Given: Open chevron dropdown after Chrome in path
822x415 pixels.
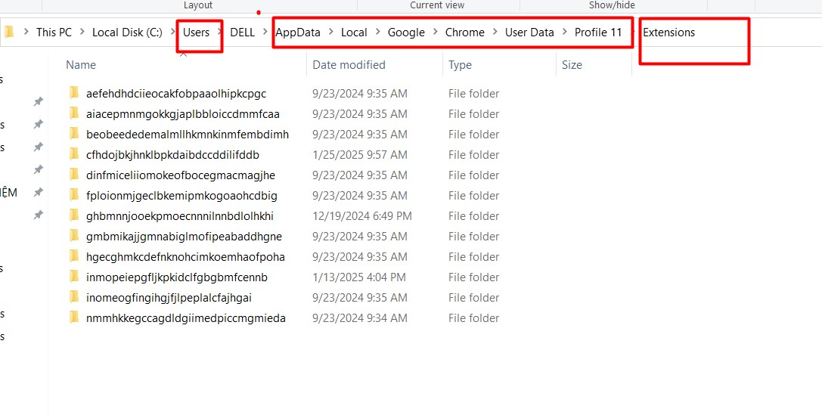Looking at the screenshot, I should [x=495, y=33].
